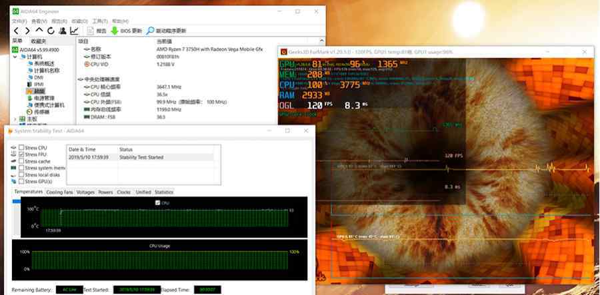This screenshot has height=295, width=600.
Task: Open 报告(R) menu in AIDA64
Action: [59, 21]
